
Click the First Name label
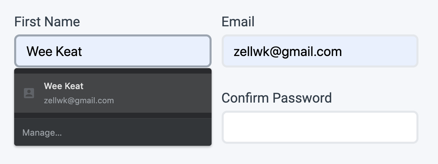tap(47, 22)
